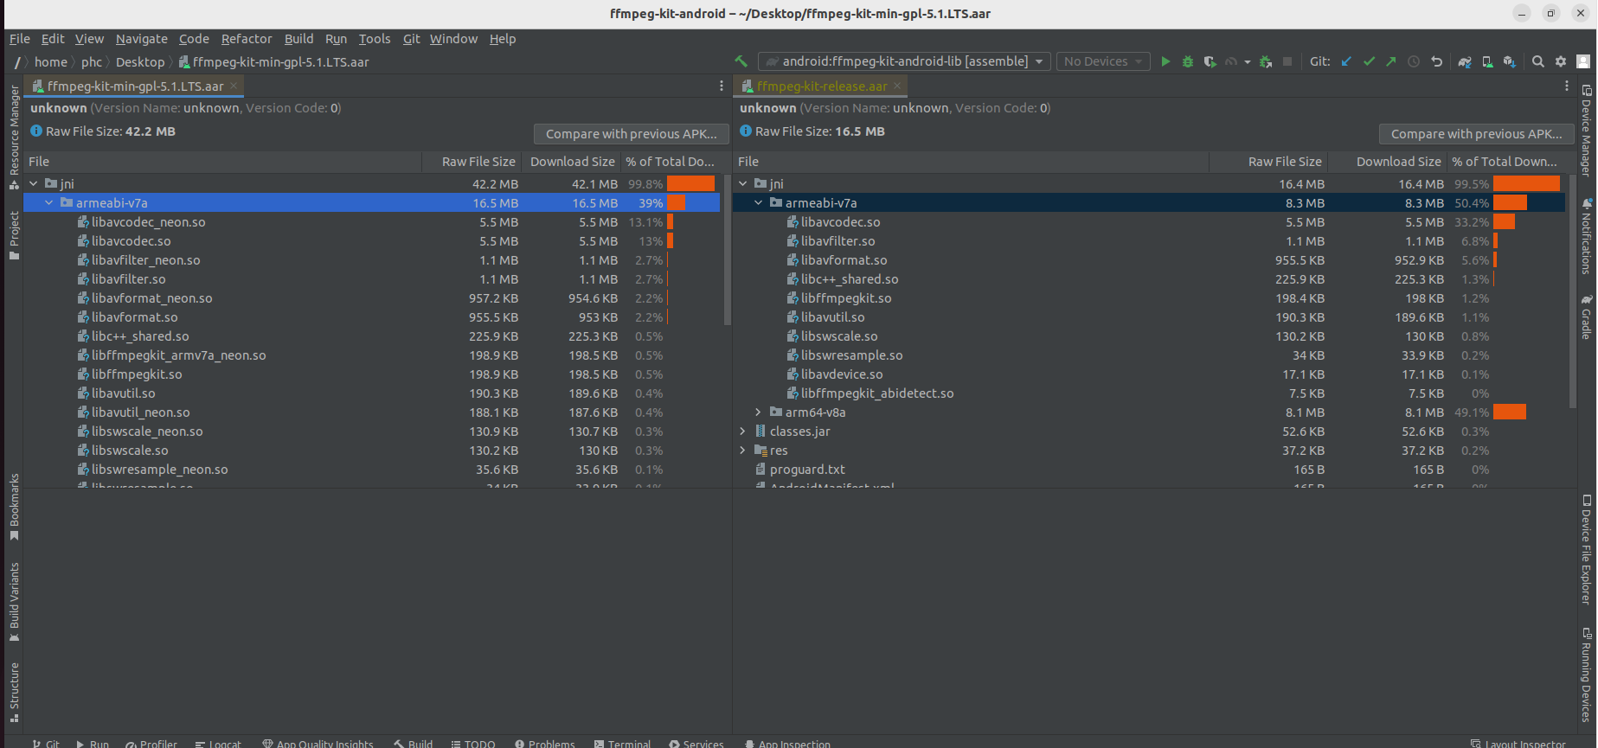
Task: Select libavcodec_neon.so in left pane
Action: (x=148, y=221)
